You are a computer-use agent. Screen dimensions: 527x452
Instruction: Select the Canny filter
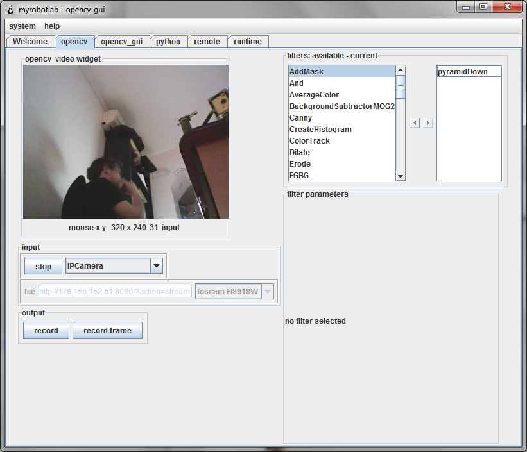342,118
